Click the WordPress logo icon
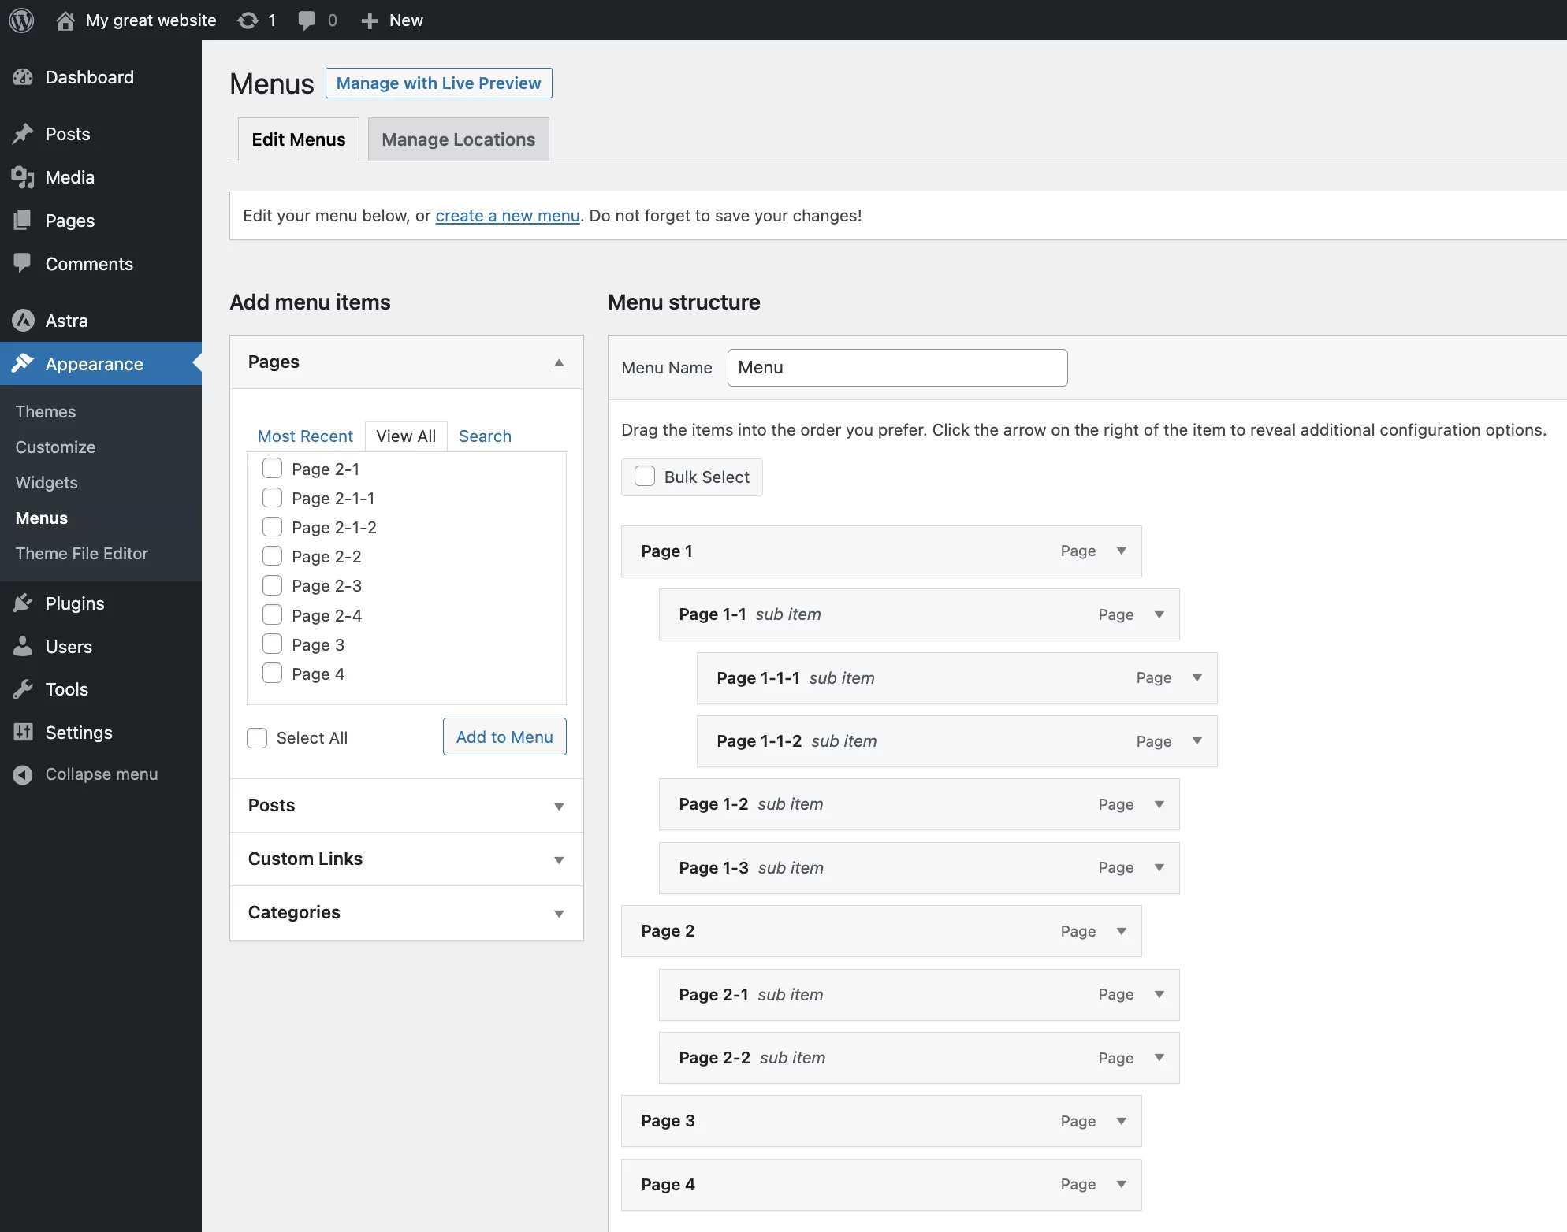 tap(23, 19)
